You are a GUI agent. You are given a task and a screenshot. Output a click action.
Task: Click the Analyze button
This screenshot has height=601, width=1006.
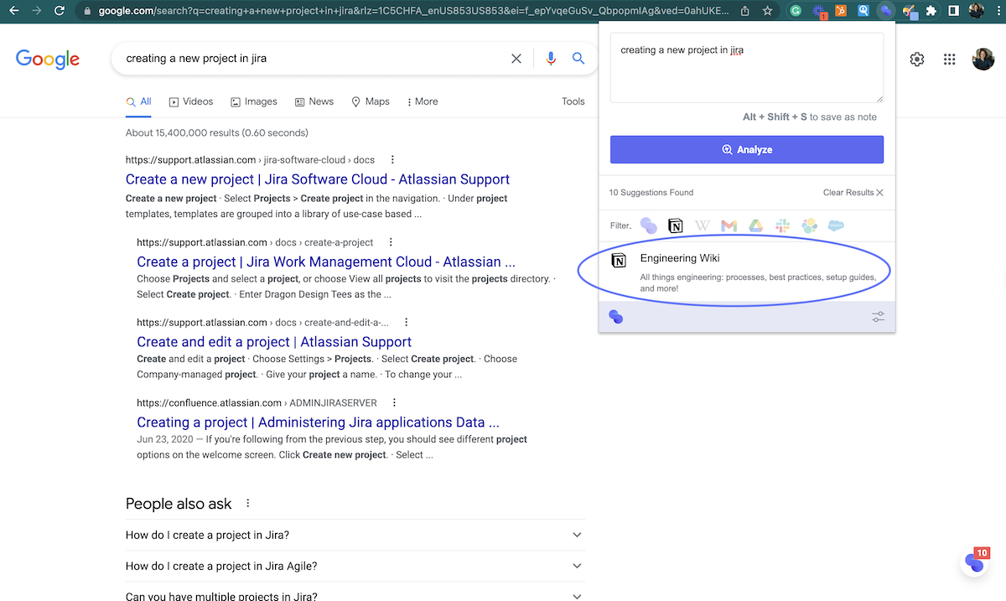pos(747,149)
